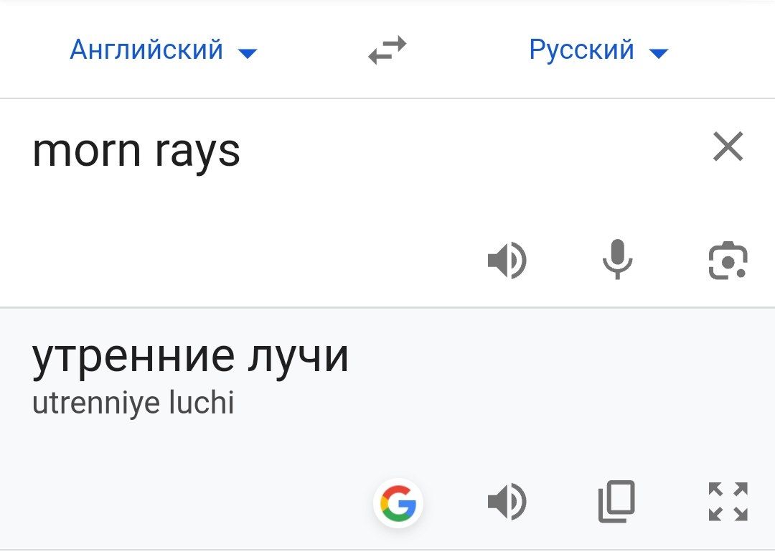Swap the source and target languages

[x=387, y=50]
